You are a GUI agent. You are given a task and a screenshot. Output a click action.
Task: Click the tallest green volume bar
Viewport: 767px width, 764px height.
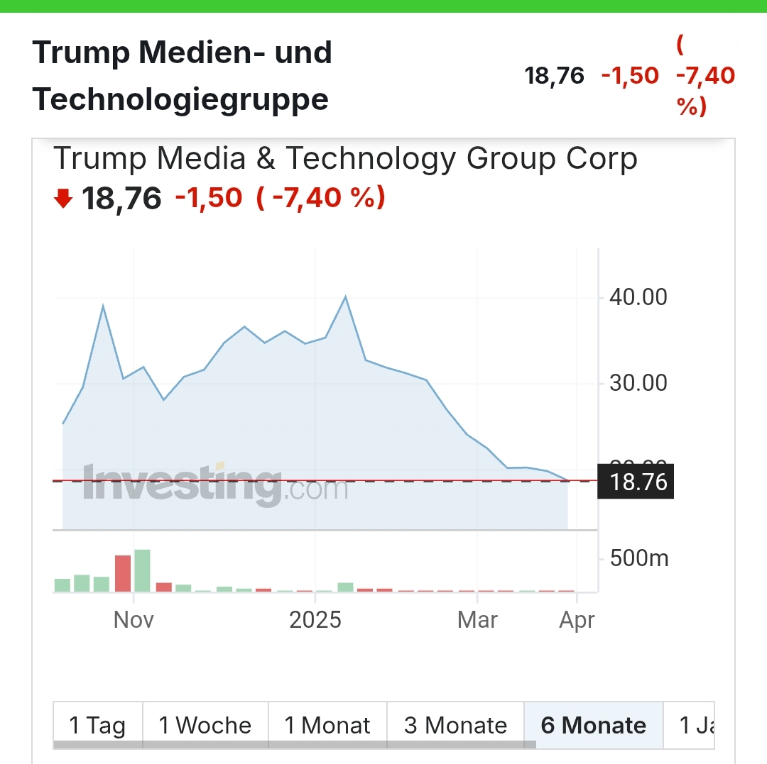tap(142, 570)
